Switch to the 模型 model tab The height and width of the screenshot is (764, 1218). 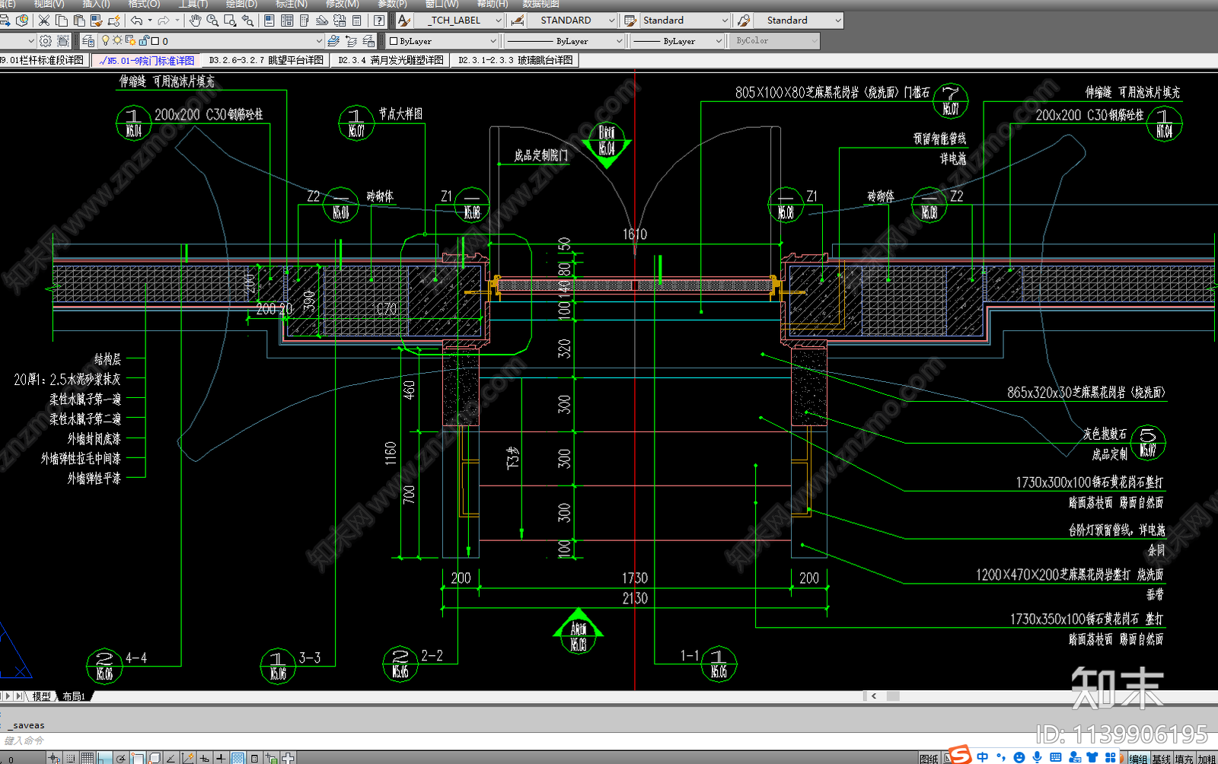[41, 696]
